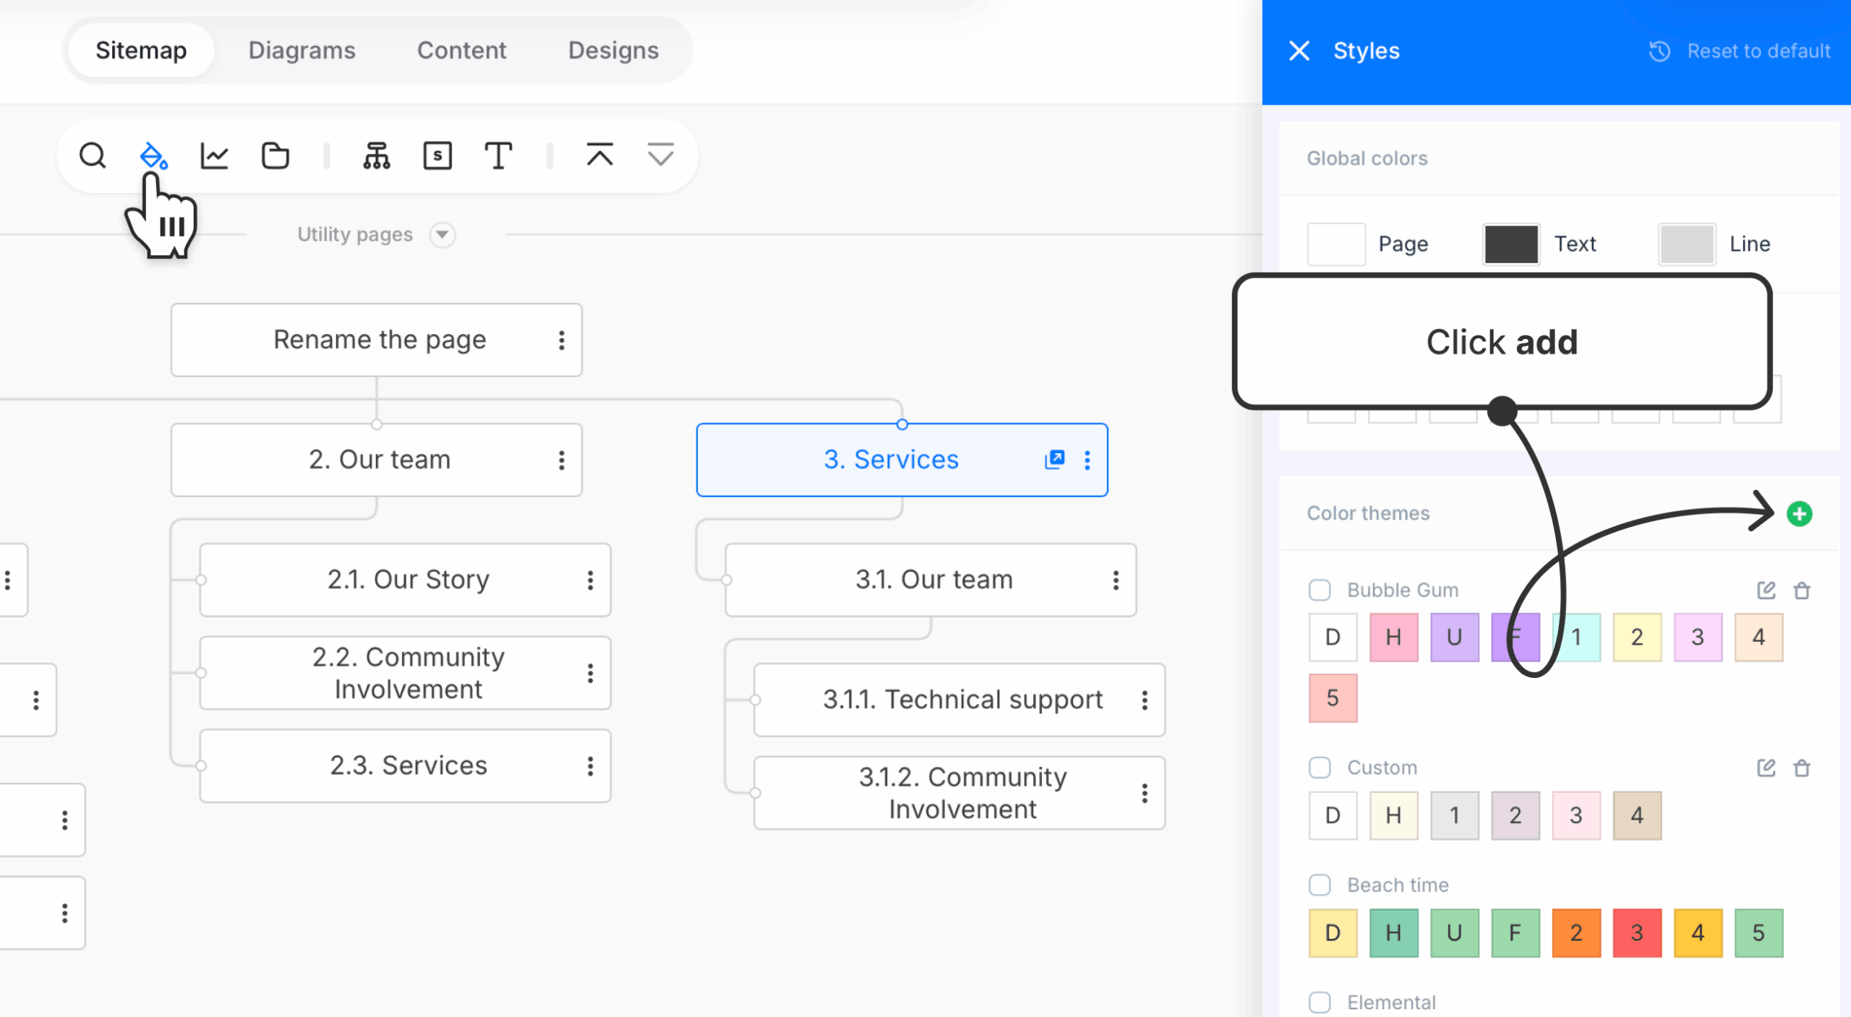Switch to the Sitemap tab
The image size is (1851, 1017).
pyautogui.click(x=141, y=51)
